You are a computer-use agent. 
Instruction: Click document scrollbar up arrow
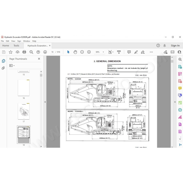point(172,57)
